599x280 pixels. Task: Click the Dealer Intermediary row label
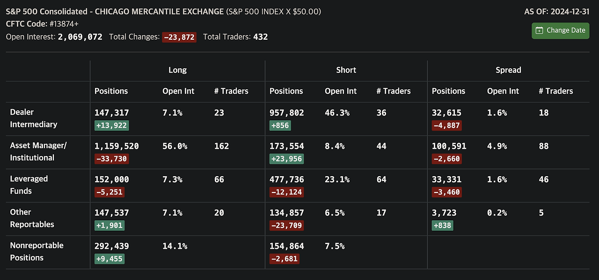[34, 118]
